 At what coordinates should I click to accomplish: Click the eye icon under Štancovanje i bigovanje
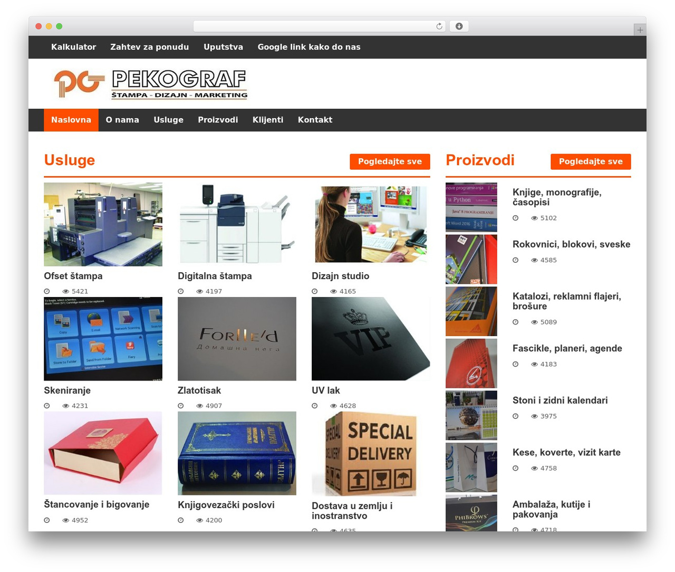pyautogui.click(x=66, y=520)
